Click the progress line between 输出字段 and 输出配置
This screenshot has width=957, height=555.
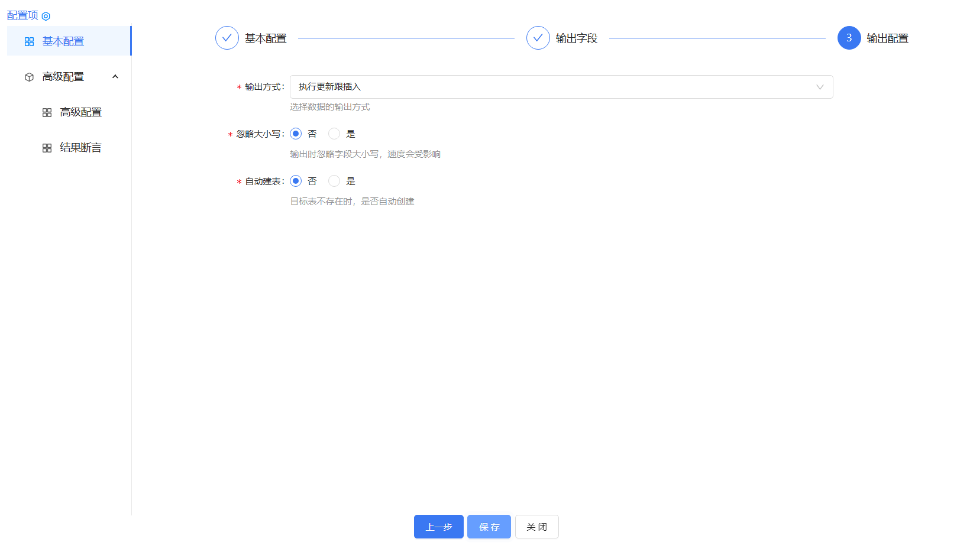716,37
